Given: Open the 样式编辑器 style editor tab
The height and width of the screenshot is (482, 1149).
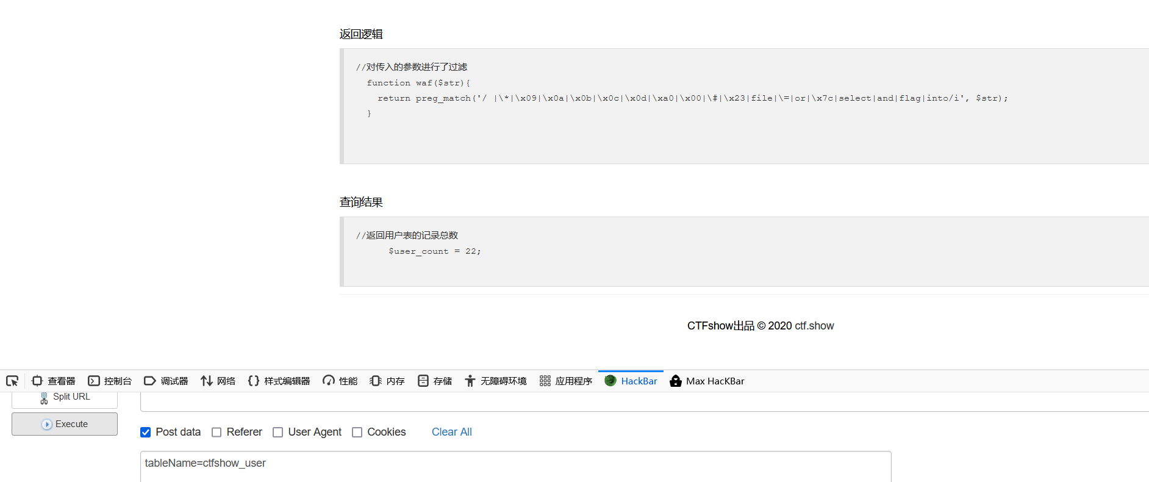Looking at the screenshot, I should click(279, 381).
